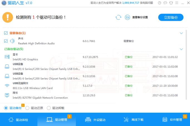Click the backup folder settings icon

127,17
